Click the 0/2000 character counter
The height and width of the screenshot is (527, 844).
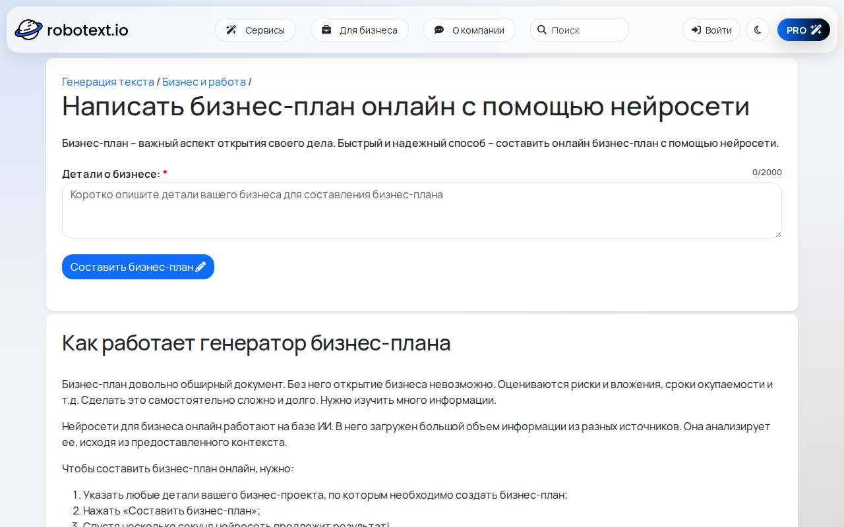point(767,173)
